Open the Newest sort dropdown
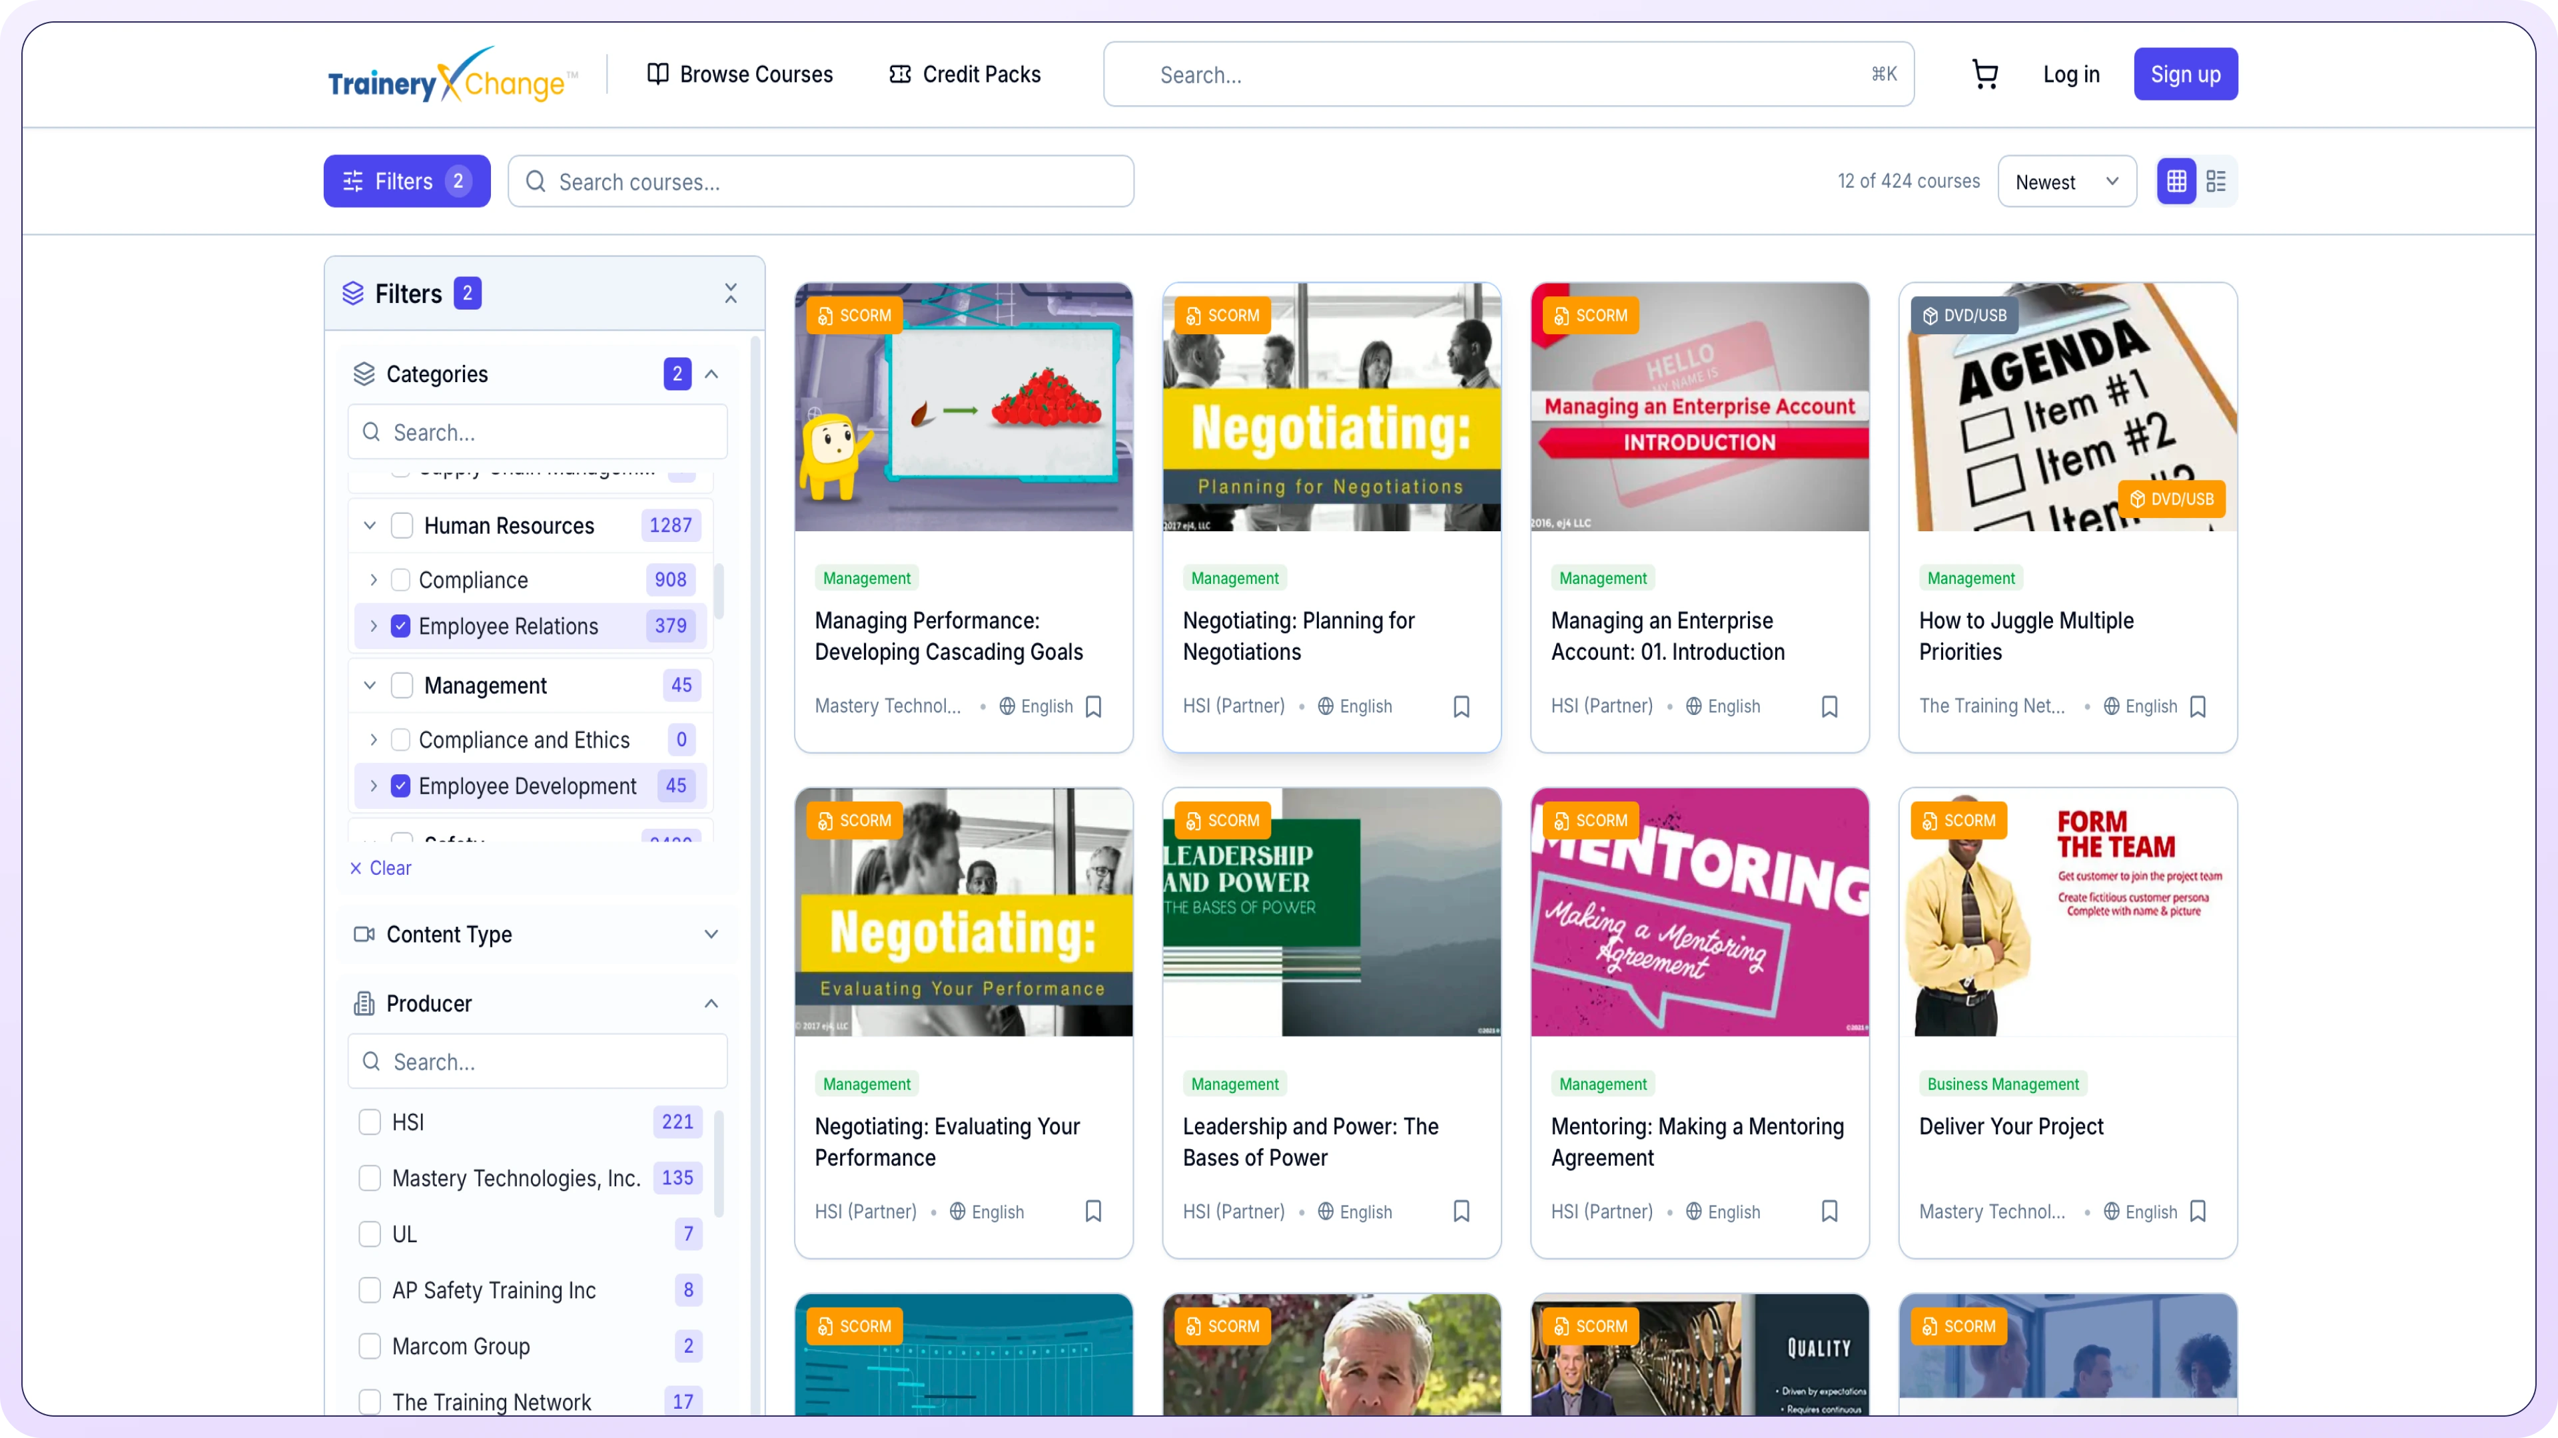Screen dimensions: 2558x1438 pos(2066,182)
